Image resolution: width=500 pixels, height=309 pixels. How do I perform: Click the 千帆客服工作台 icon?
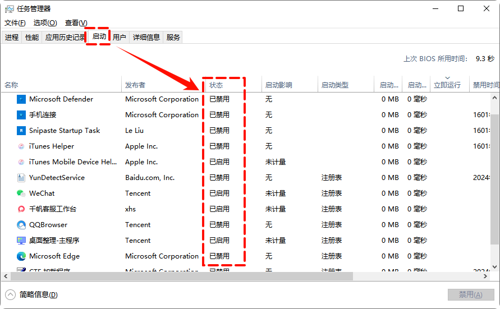point(21,209)
